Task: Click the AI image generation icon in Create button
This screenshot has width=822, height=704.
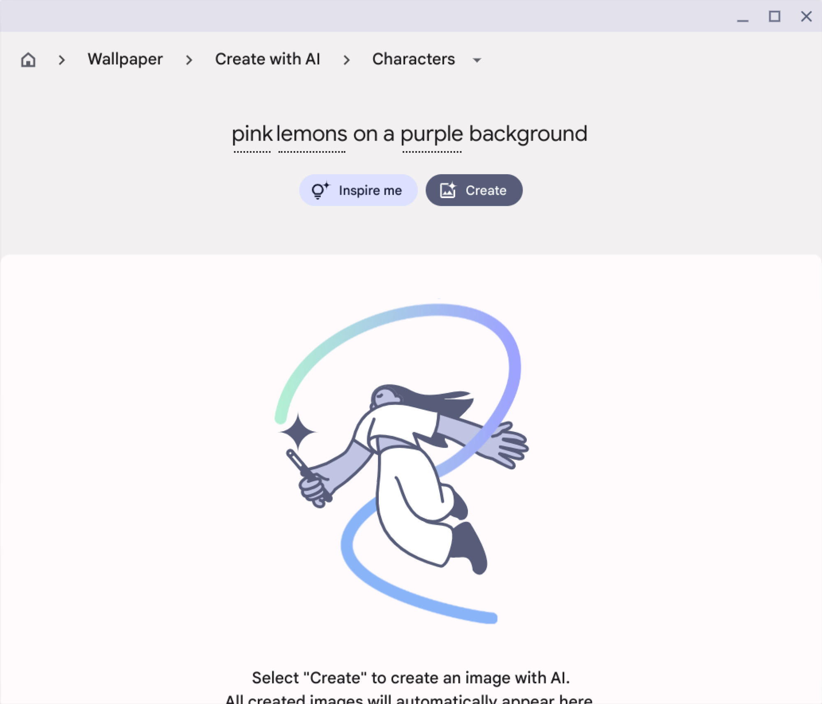Action: pyautogui.click(x=448, y=190)
